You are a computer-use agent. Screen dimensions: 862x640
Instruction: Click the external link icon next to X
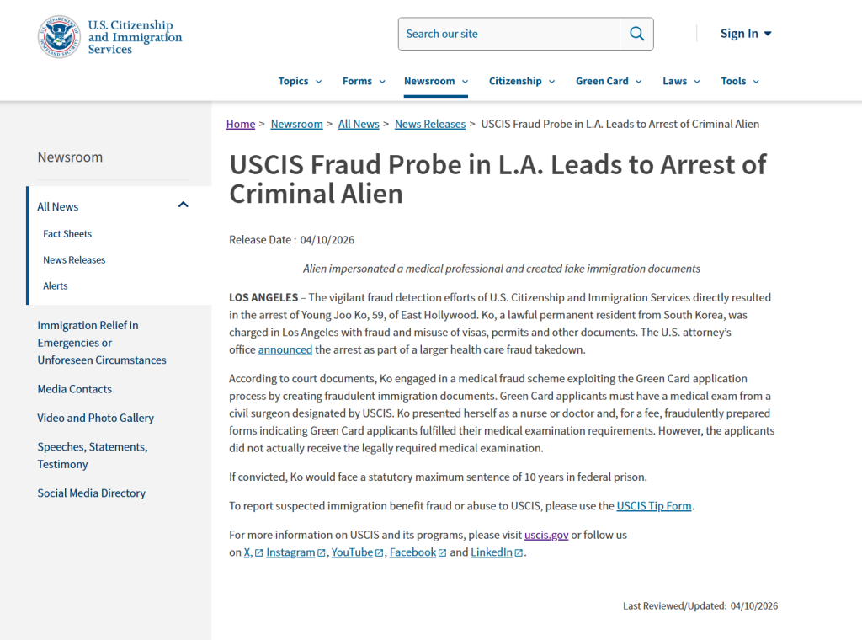point(258,553)
